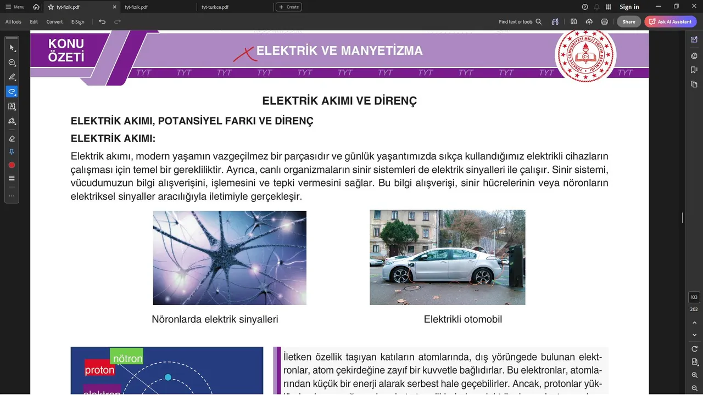
Task: Click the nötron label in the atom diagram
Action: 127,358
